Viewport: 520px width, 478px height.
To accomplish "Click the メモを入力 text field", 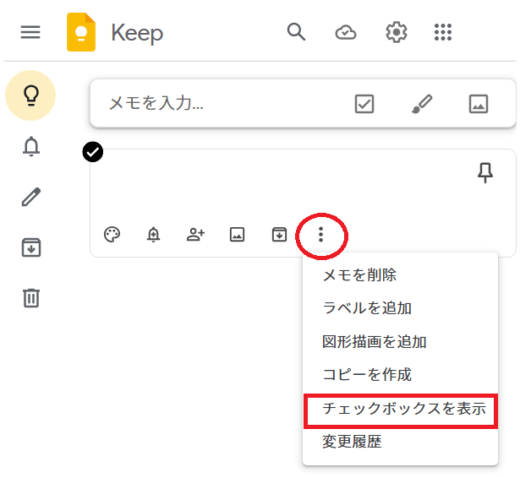I will [211, 104].
